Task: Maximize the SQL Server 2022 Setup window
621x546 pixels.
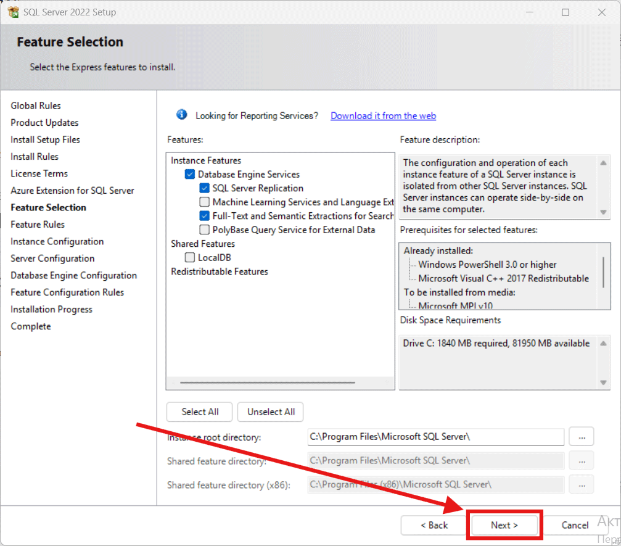Action: coord(565,12)
